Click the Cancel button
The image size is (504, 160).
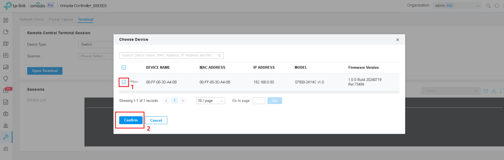(156, 120)
